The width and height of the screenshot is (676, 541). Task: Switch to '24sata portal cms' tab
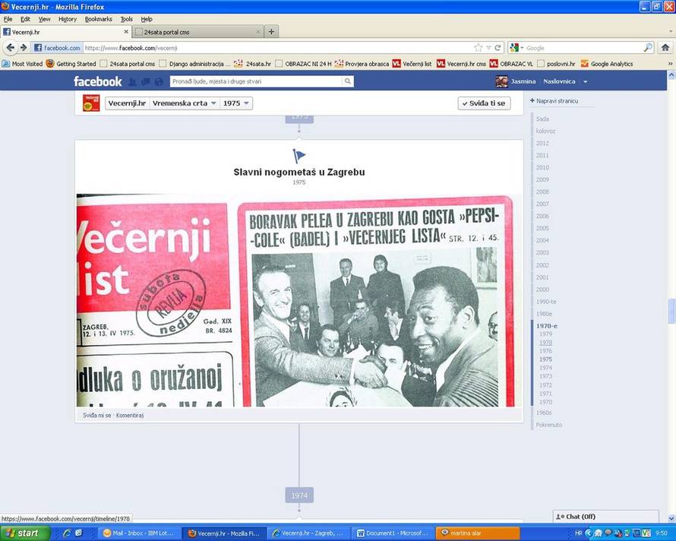tap(197, 32)
